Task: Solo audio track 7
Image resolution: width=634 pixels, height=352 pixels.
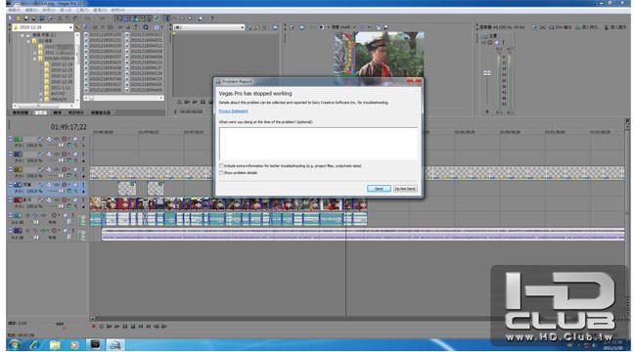Action: click(x=73, y=231)
